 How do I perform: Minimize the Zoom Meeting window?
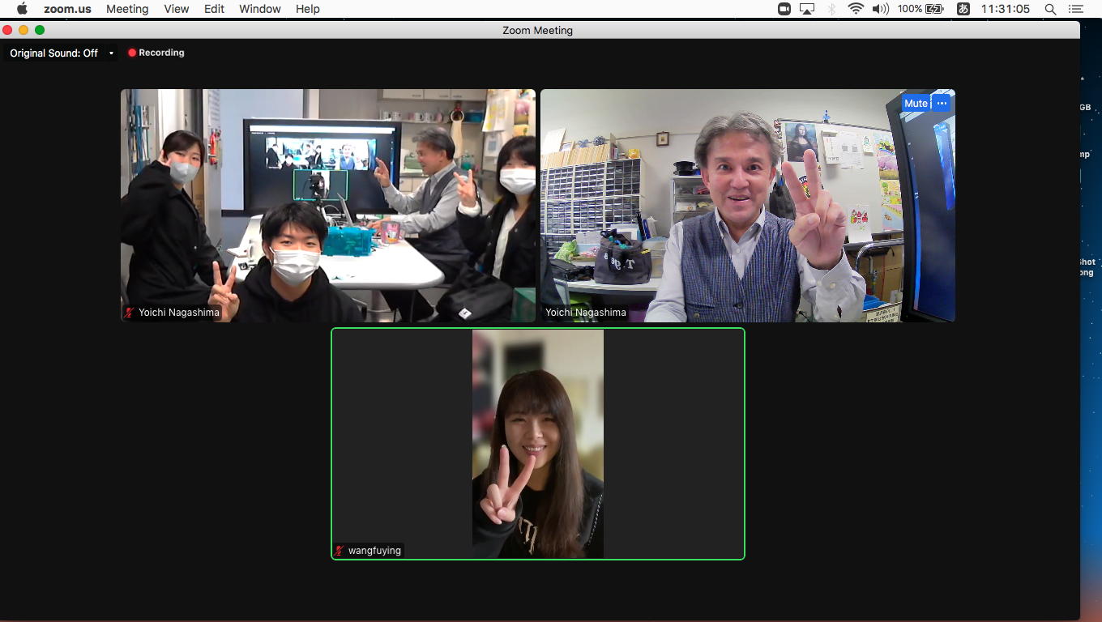tap(23, 30)
